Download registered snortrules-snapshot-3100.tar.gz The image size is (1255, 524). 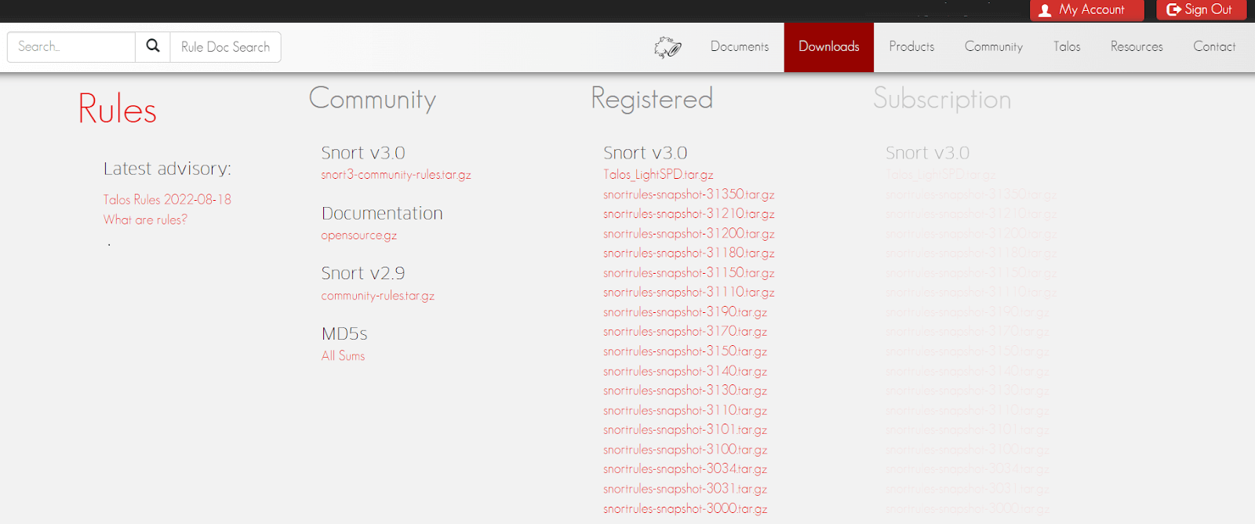click(x=686, y=449)
